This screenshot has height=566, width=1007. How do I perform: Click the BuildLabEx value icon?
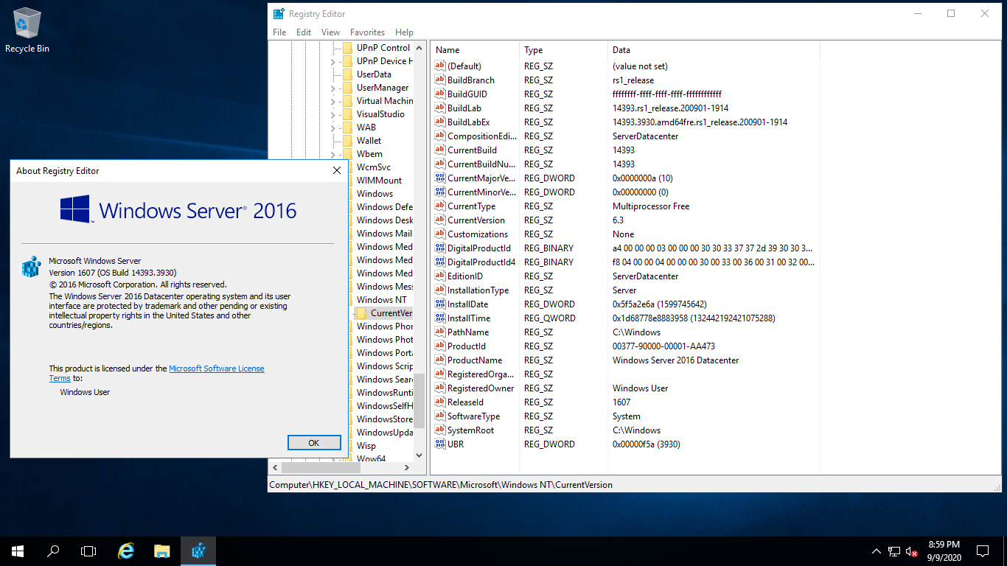(x=440, y=122)
